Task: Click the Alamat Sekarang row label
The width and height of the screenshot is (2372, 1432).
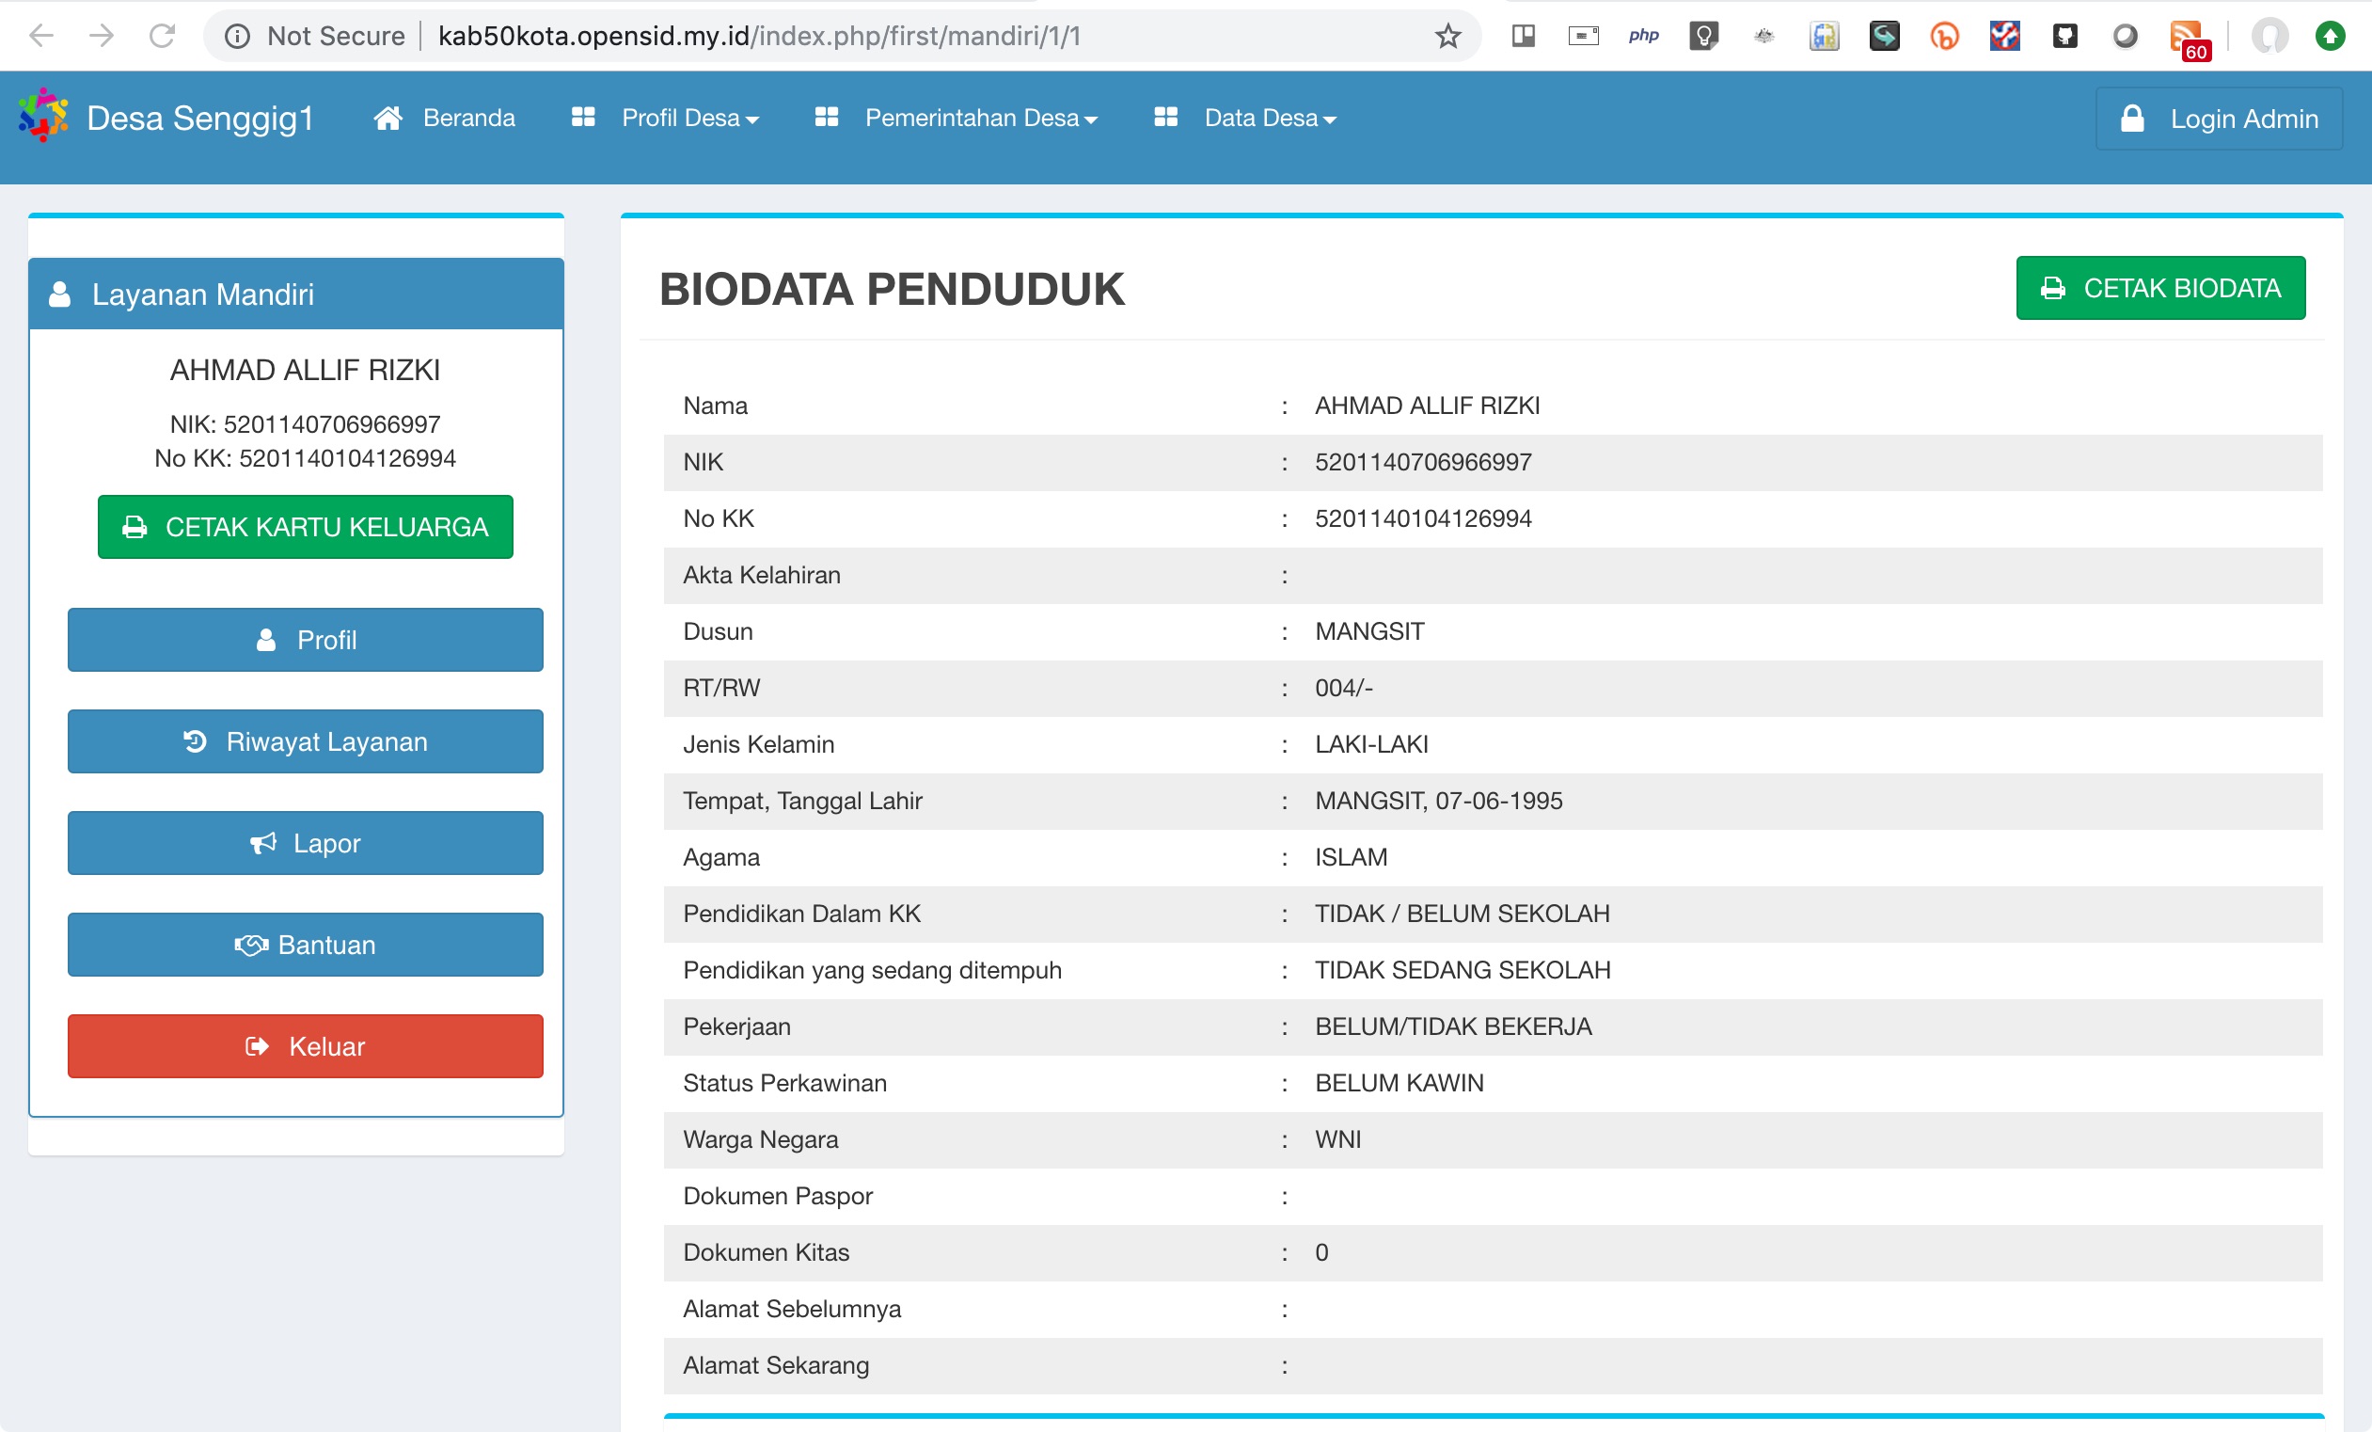Action: 776,1365
